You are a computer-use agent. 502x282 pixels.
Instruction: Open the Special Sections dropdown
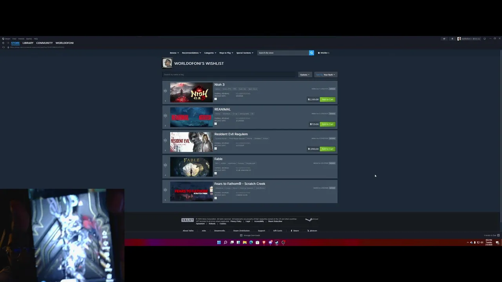click(245, 53)
